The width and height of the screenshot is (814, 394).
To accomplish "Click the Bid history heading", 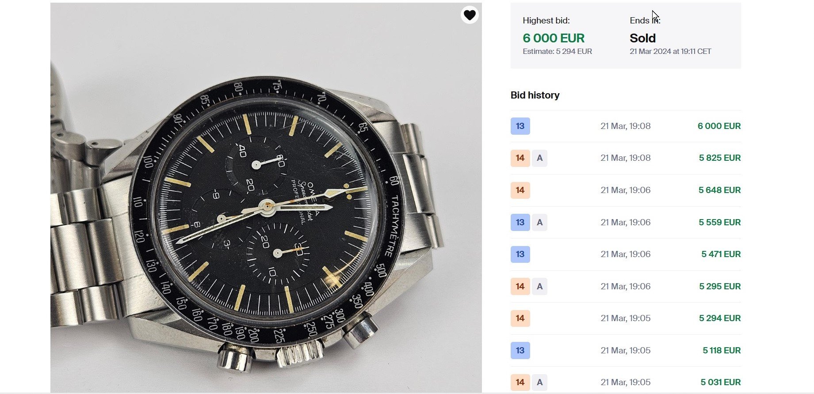I will point(535,95).
